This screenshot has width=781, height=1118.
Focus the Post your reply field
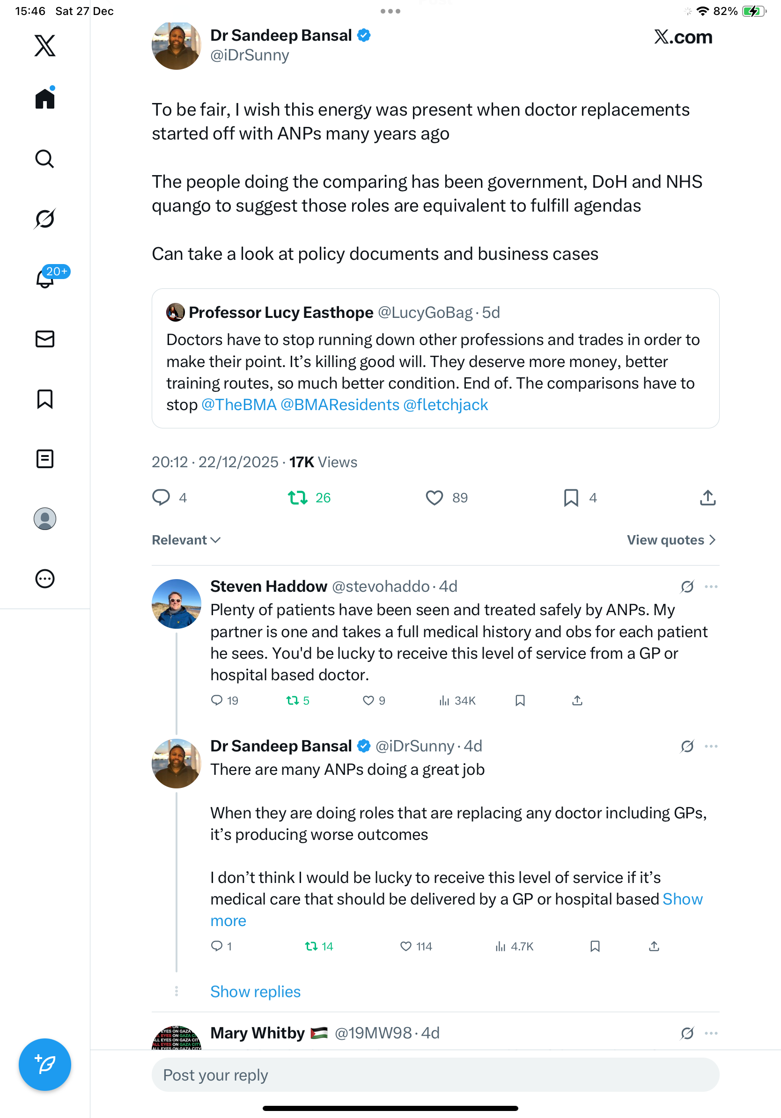click(435, 1074)
